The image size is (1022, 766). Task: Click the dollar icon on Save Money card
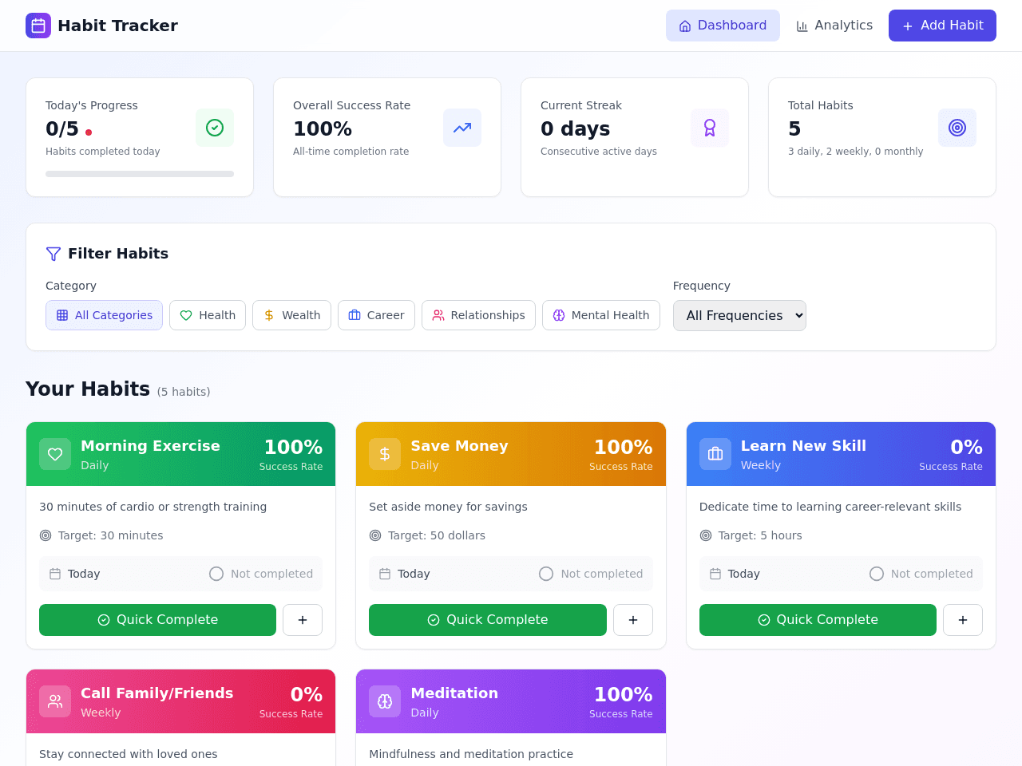pyautogui.click(x=385, y=454)
